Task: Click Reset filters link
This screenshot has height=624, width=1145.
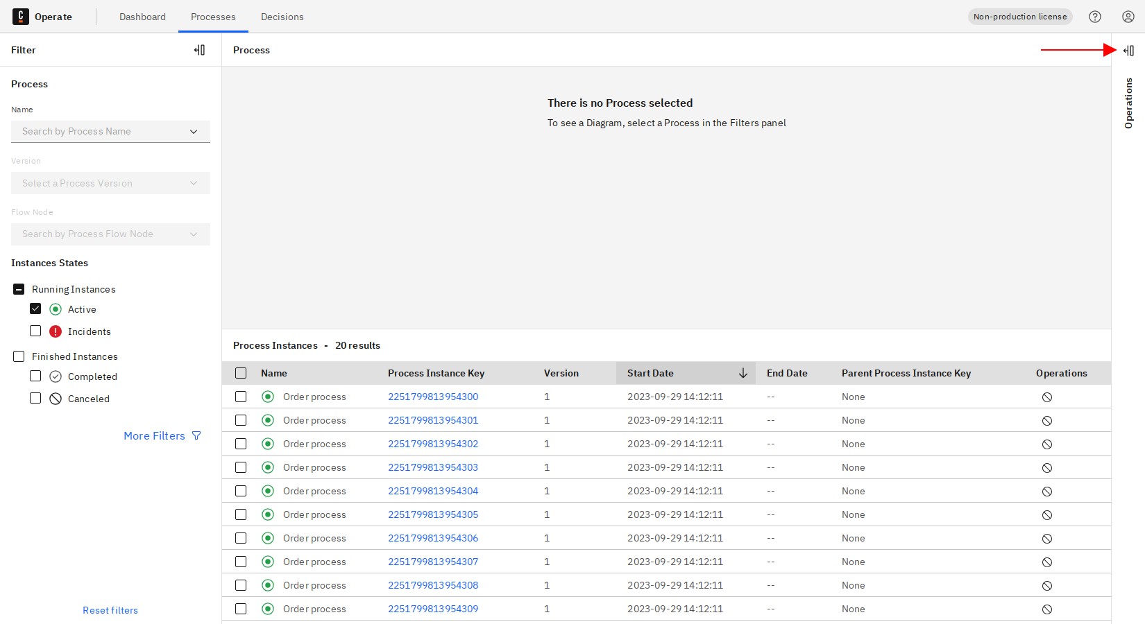Action: tap(110, 610)
